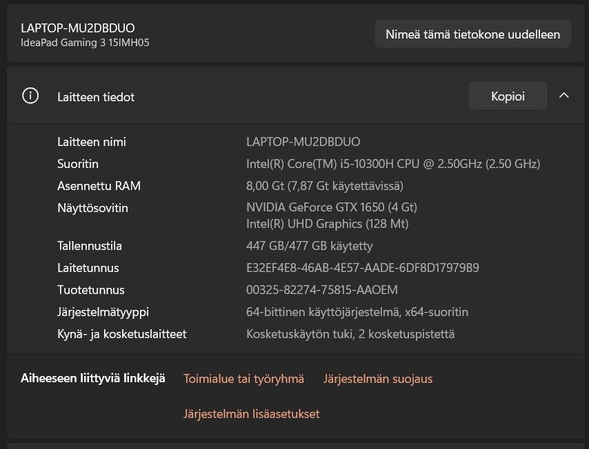The image size is (589, 449).
Task: Click the 64-bittinen käyttöjärjestelmä system type value
Action: [357, 312]
